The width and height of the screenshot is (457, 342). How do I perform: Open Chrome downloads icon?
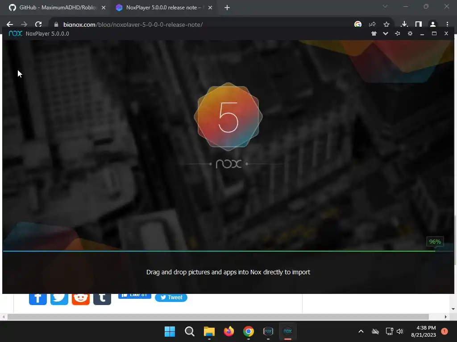coord(404,24)
